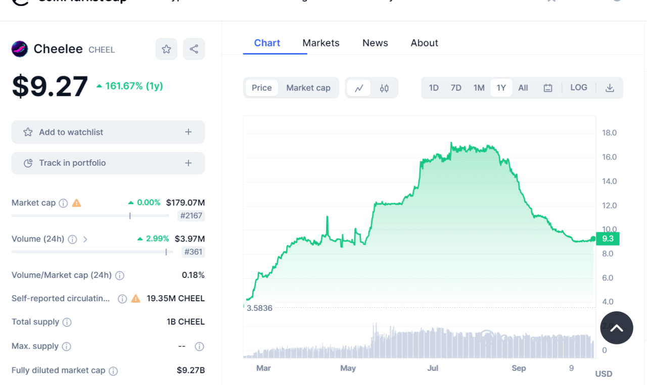The height and width of the screenshot is (385, 647).
Task: Add Cheelee to watchlist
Action: click(108, 132)
